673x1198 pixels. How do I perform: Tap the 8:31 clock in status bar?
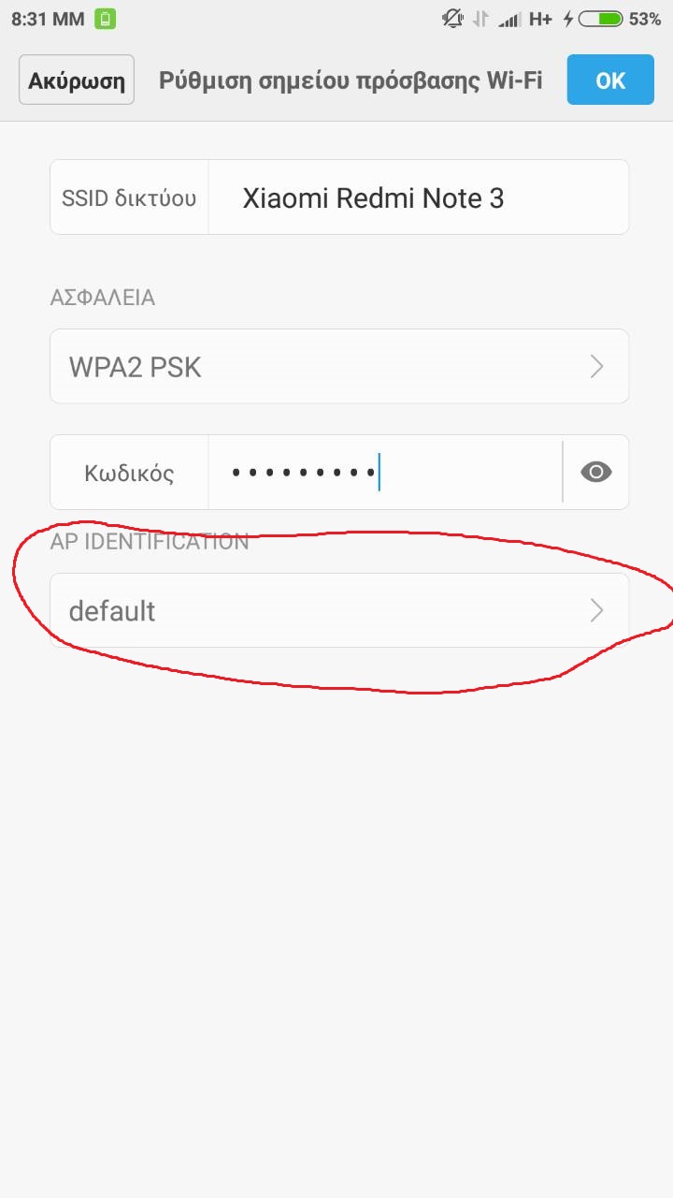[x=47, y=19]
